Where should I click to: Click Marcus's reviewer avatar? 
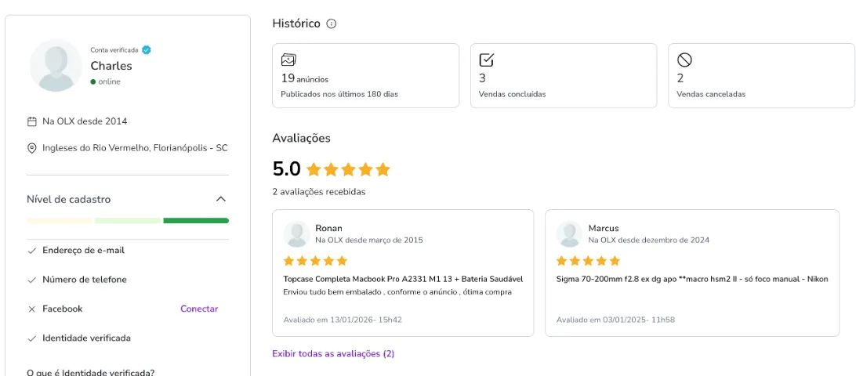(569, 233)
